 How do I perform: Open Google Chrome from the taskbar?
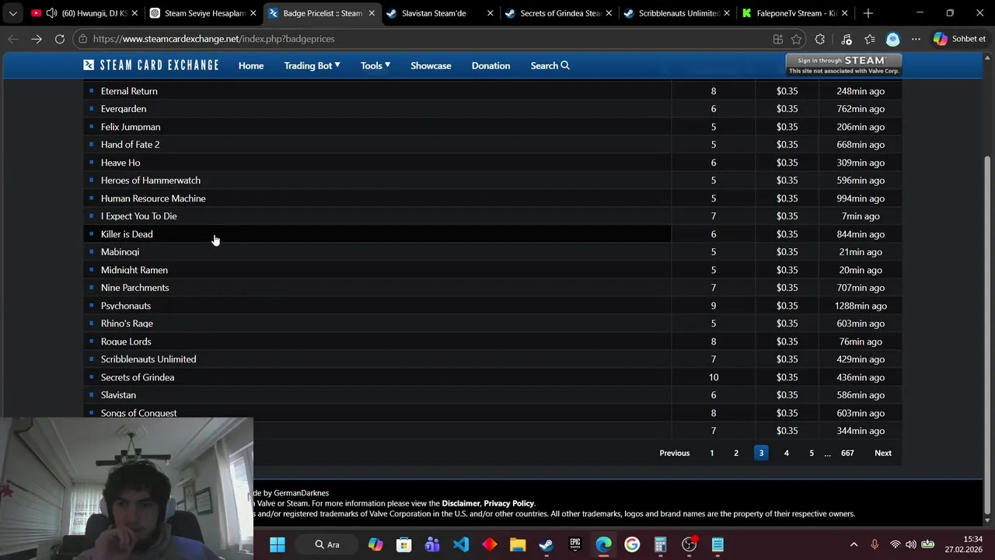[x=632, y=544]
